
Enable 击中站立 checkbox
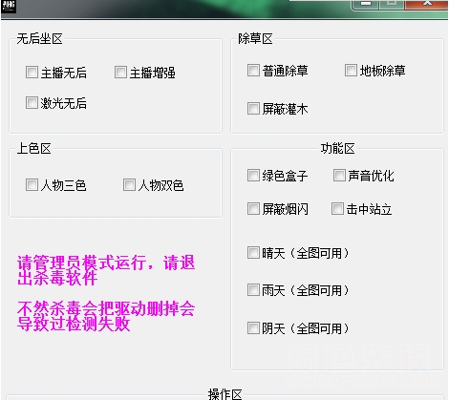(337, 209)
